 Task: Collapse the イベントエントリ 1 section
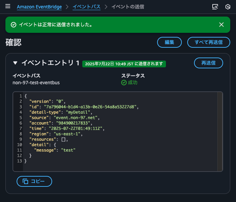tap(15, 63)
